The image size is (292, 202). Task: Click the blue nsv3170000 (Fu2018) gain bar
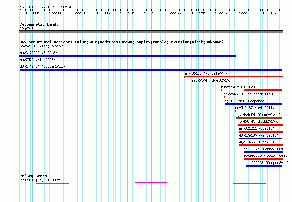point(127,56)
